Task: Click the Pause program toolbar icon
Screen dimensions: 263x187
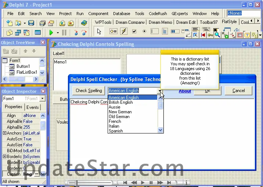Action: (x=64, y=33)
